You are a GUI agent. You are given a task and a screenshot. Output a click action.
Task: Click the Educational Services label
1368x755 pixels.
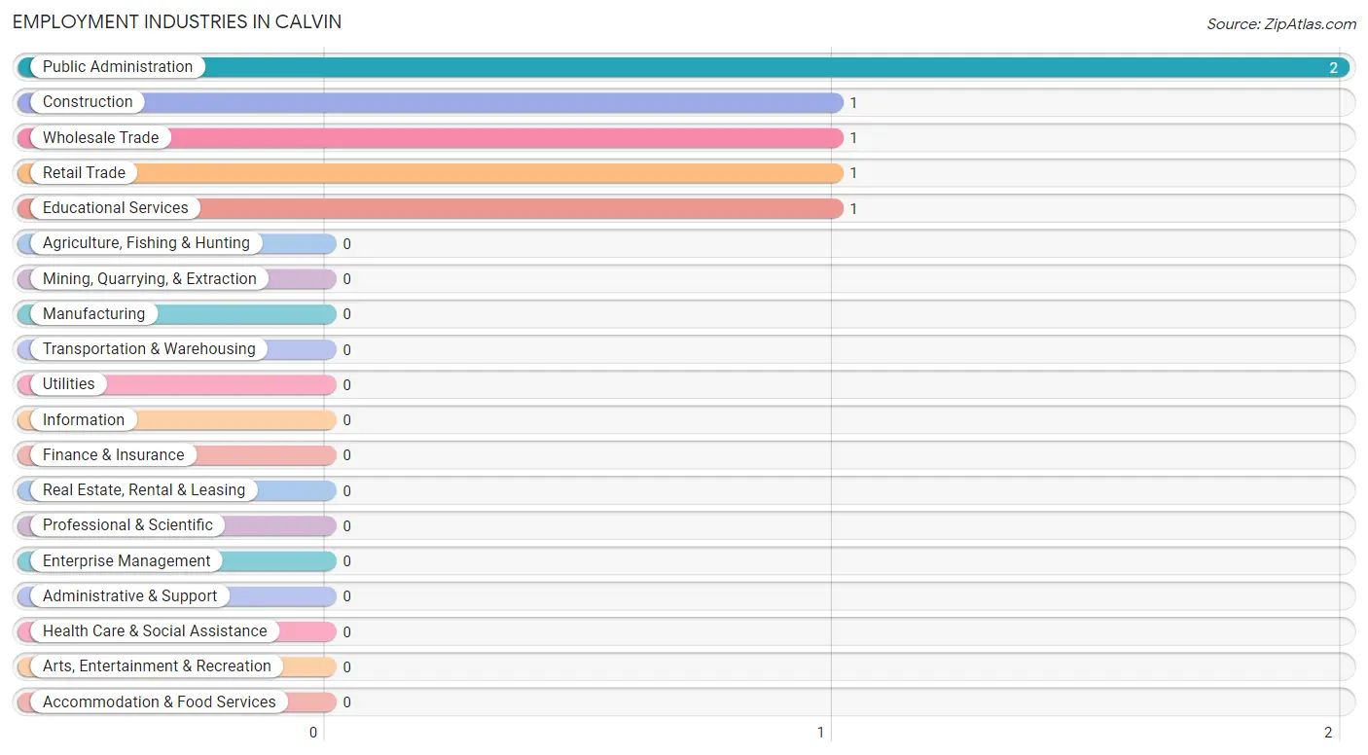point(116,208)
